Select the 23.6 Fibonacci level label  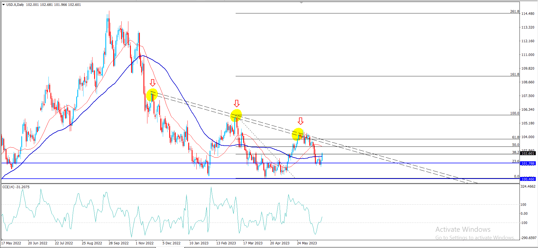click(x=516, y=161)
